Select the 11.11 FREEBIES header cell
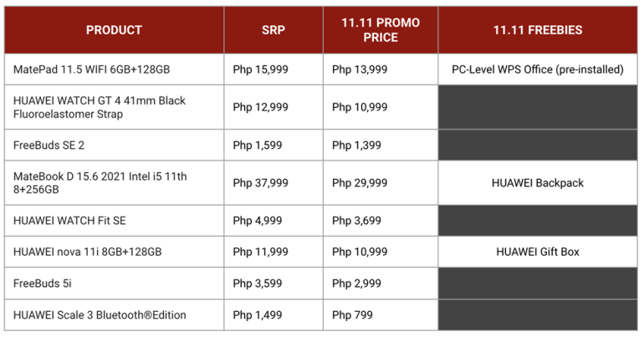 click(538, 30)
